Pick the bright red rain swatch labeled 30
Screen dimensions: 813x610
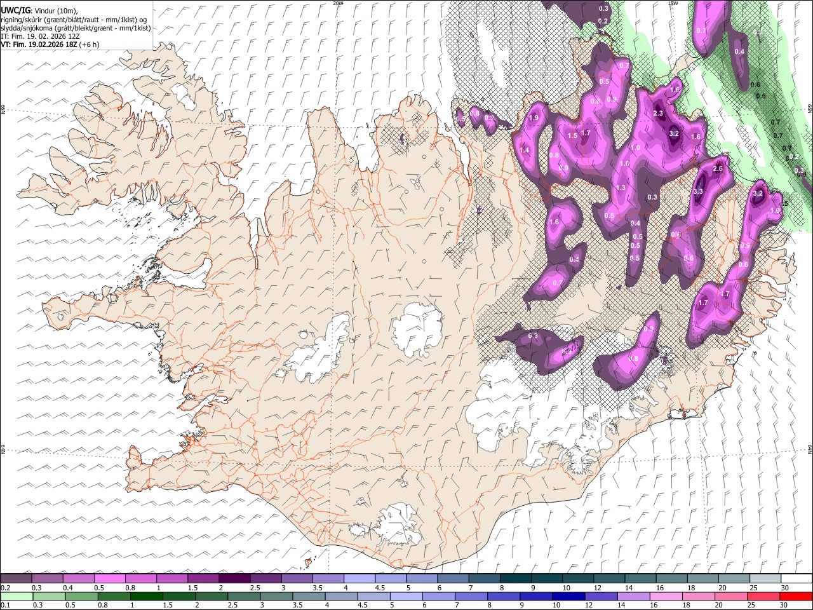(796, 596)
